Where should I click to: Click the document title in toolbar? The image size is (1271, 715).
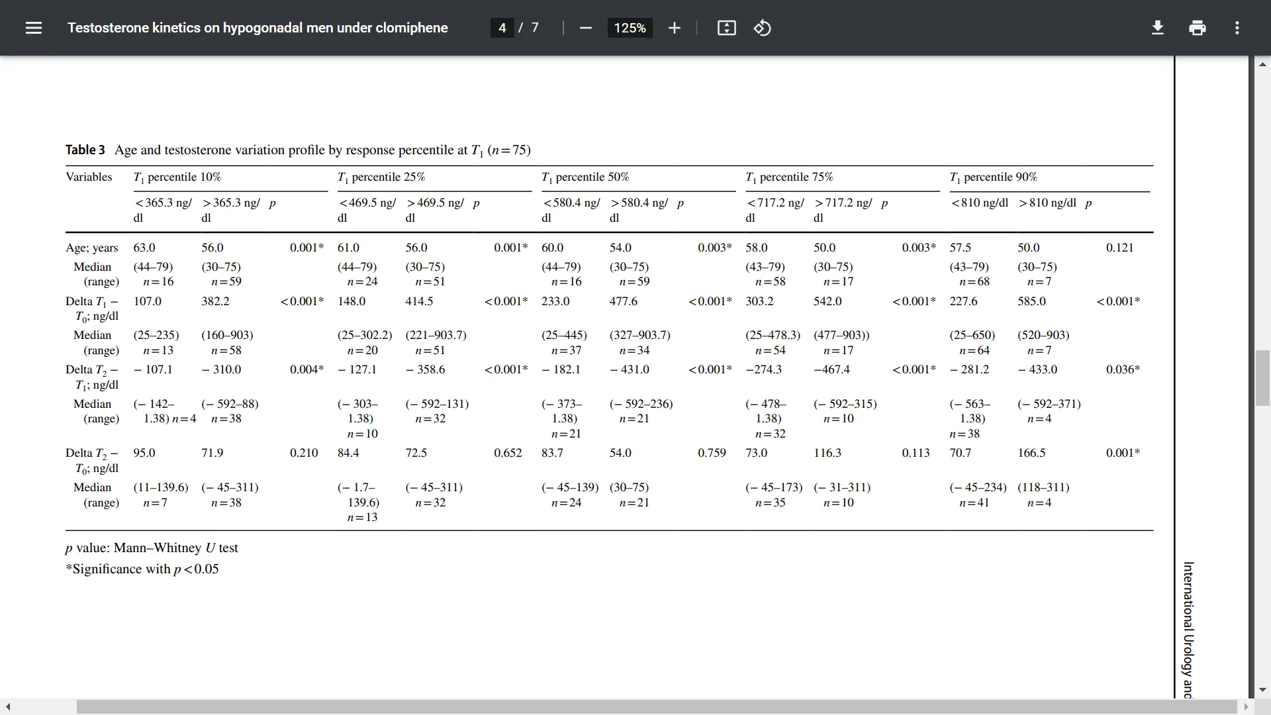[258, 28]
